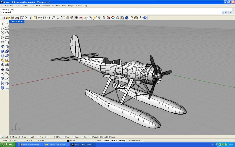Viewport: 235px width, 147px height.
Task: Copy with the two-pages icon
Action: [31, 18]
